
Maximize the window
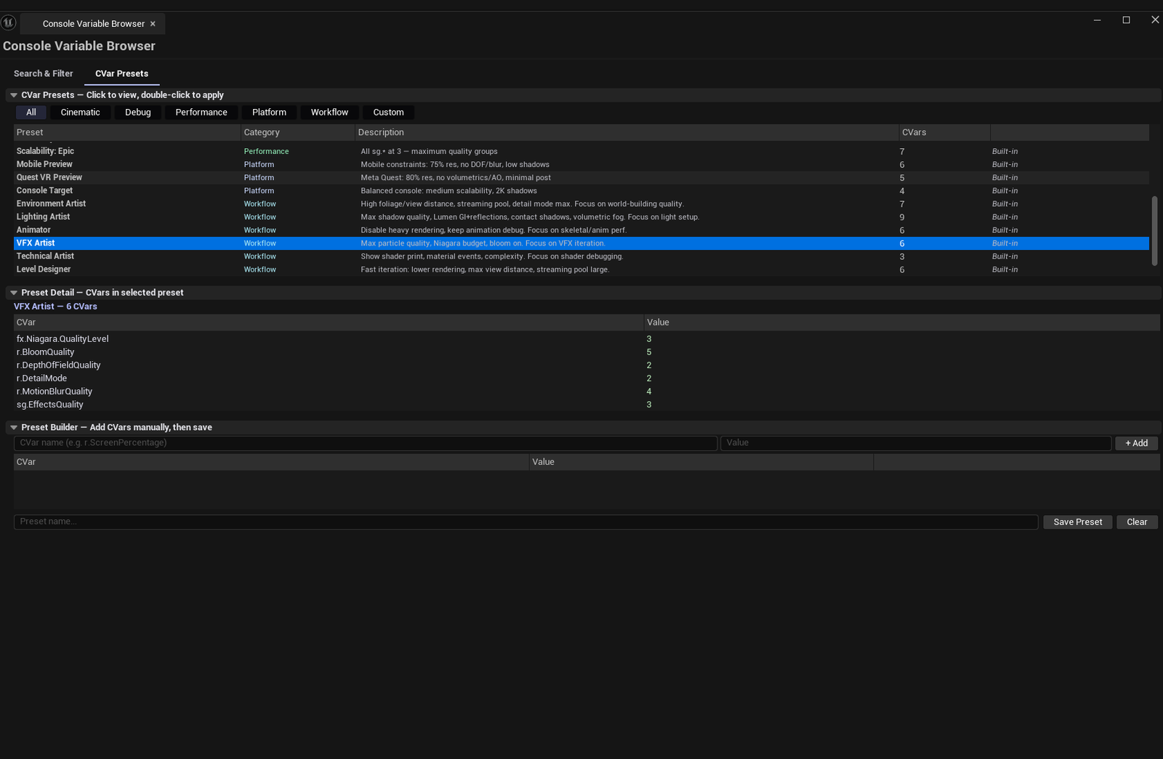[x=1126, y=20]
